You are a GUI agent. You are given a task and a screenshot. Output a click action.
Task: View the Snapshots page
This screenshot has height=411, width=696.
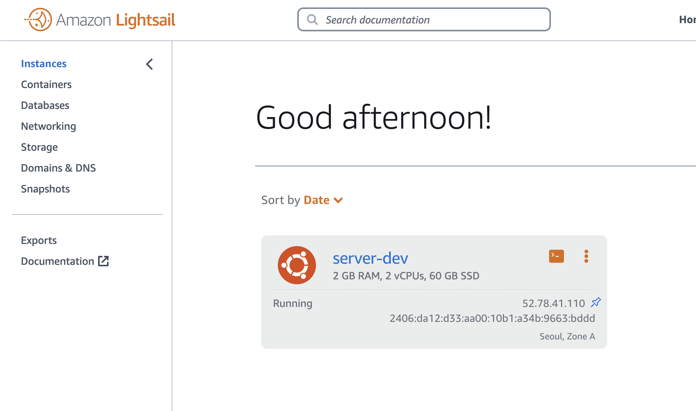(46, 189)
